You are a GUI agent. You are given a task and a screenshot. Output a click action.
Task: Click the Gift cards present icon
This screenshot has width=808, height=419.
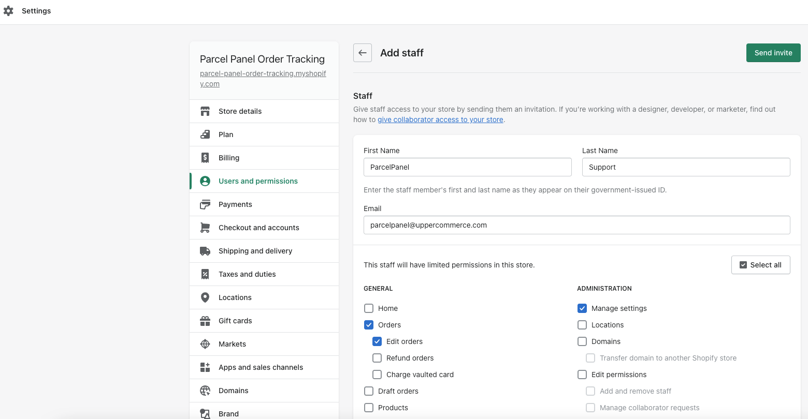click(x=205, y=321)
